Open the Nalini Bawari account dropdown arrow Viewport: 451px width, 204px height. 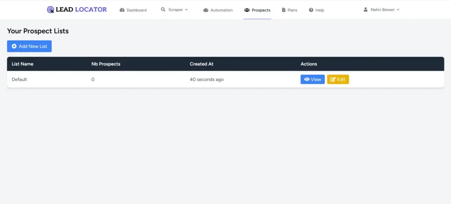(x=398, y=10)
